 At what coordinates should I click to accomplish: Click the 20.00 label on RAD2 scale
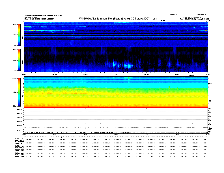click(15, 35)
